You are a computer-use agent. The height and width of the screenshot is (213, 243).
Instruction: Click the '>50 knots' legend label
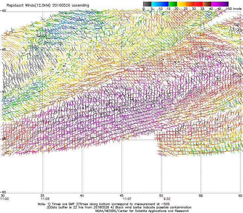[233, 9]
